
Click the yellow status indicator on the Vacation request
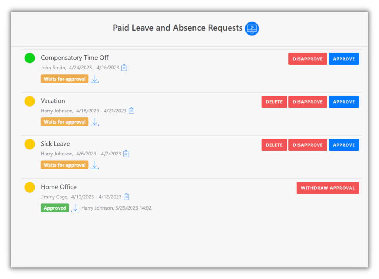29,101
